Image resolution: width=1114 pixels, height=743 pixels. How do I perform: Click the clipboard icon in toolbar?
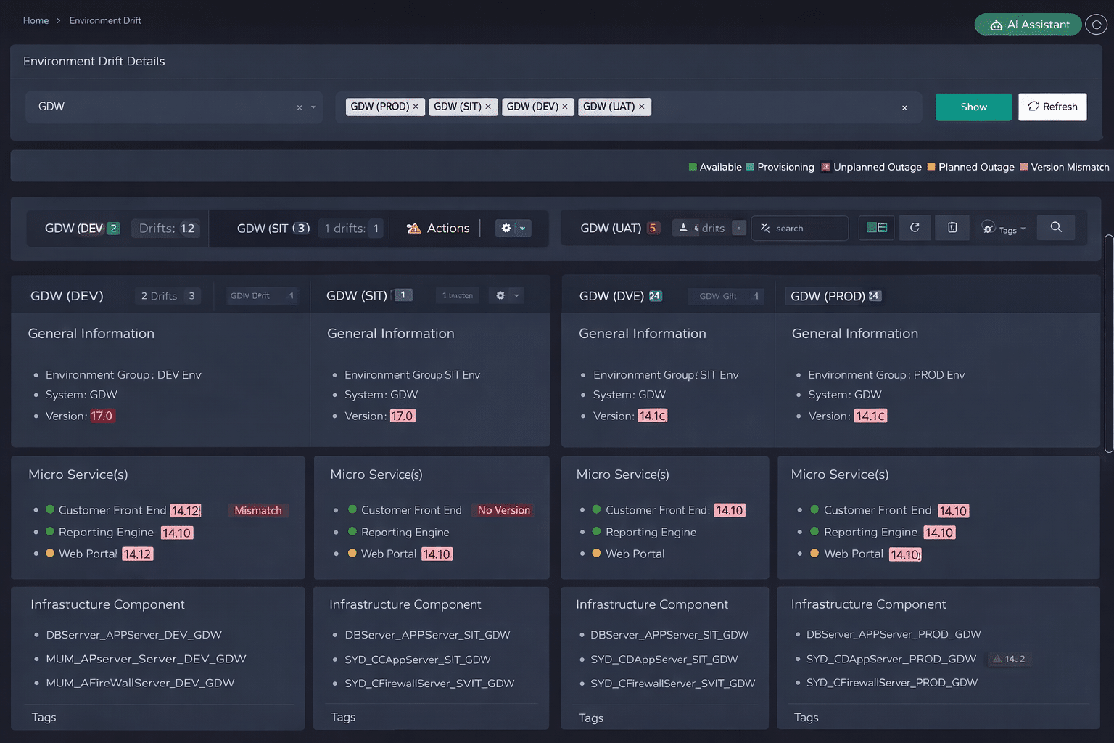click(x=952, y=228)
